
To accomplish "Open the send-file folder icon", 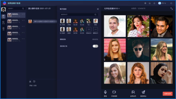I will 34,81.
